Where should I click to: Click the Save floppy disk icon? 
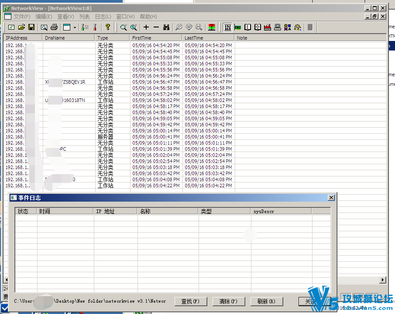(31, 27)
